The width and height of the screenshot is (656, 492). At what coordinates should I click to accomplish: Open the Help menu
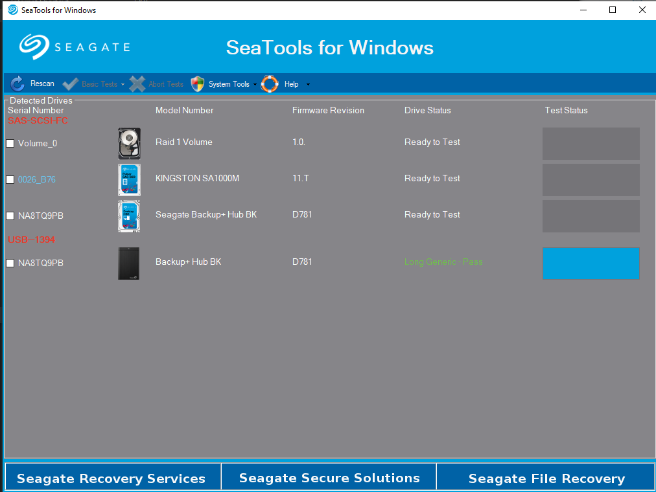point(292,84)
